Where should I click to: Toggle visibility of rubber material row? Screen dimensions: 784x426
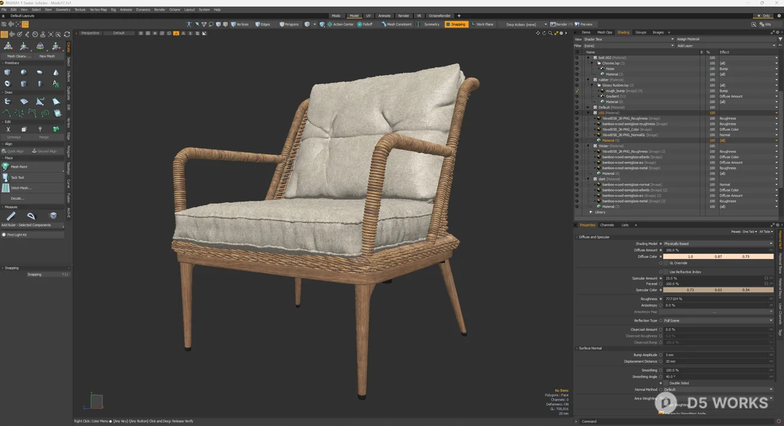click(x=576, y=80)
